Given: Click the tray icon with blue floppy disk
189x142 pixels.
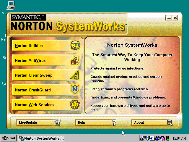Looking at the screenshot, I should [x=157, y=138].
